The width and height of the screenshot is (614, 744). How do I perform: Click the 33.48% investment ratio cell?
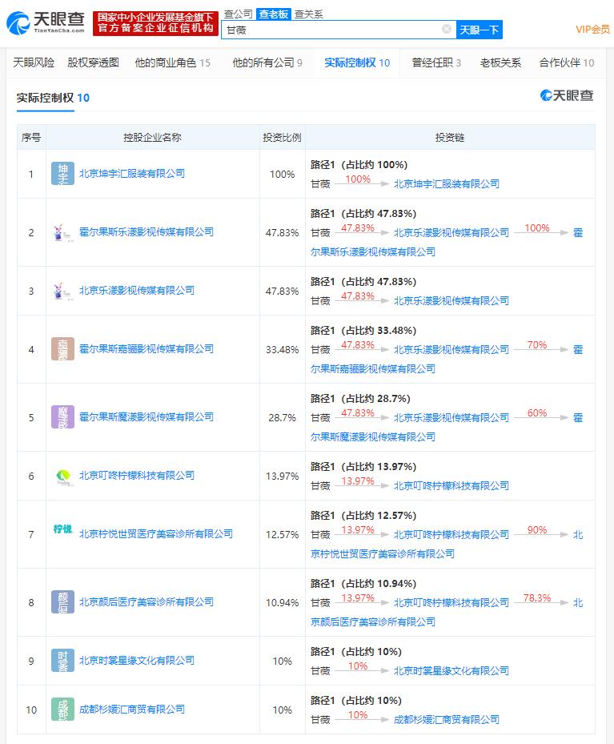[x=282, y=350]
